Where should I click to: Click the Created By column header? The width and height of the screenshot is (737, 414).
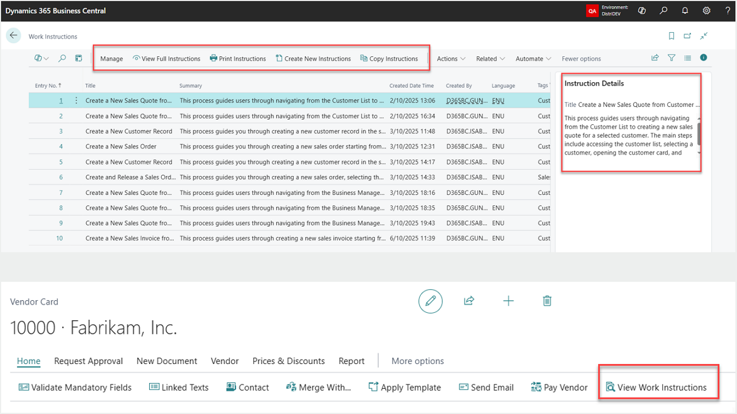coord(459,86)
